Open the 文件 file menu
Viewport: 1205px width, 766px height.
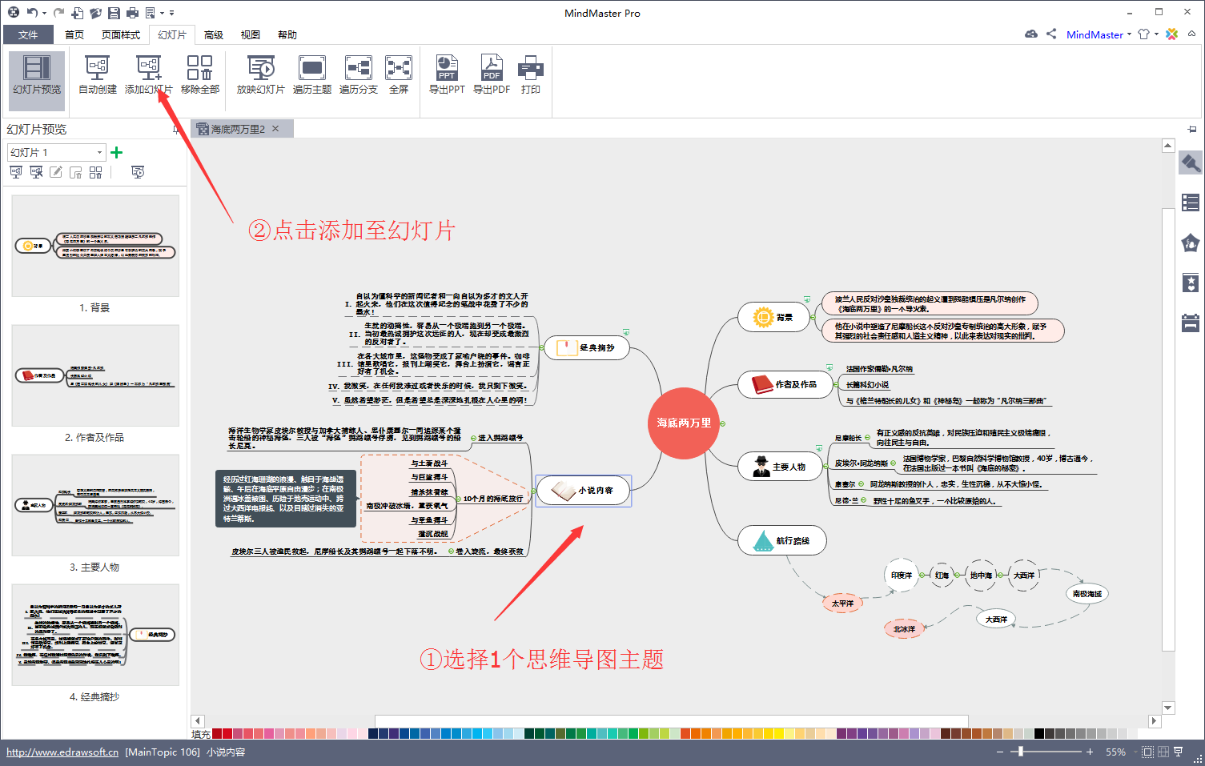tap(28, 34)
